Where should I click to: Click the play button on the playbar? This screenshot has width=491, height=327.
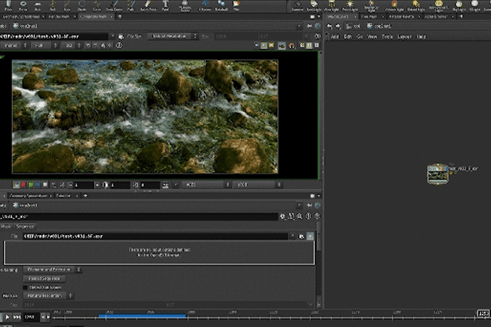coord(8,317)
